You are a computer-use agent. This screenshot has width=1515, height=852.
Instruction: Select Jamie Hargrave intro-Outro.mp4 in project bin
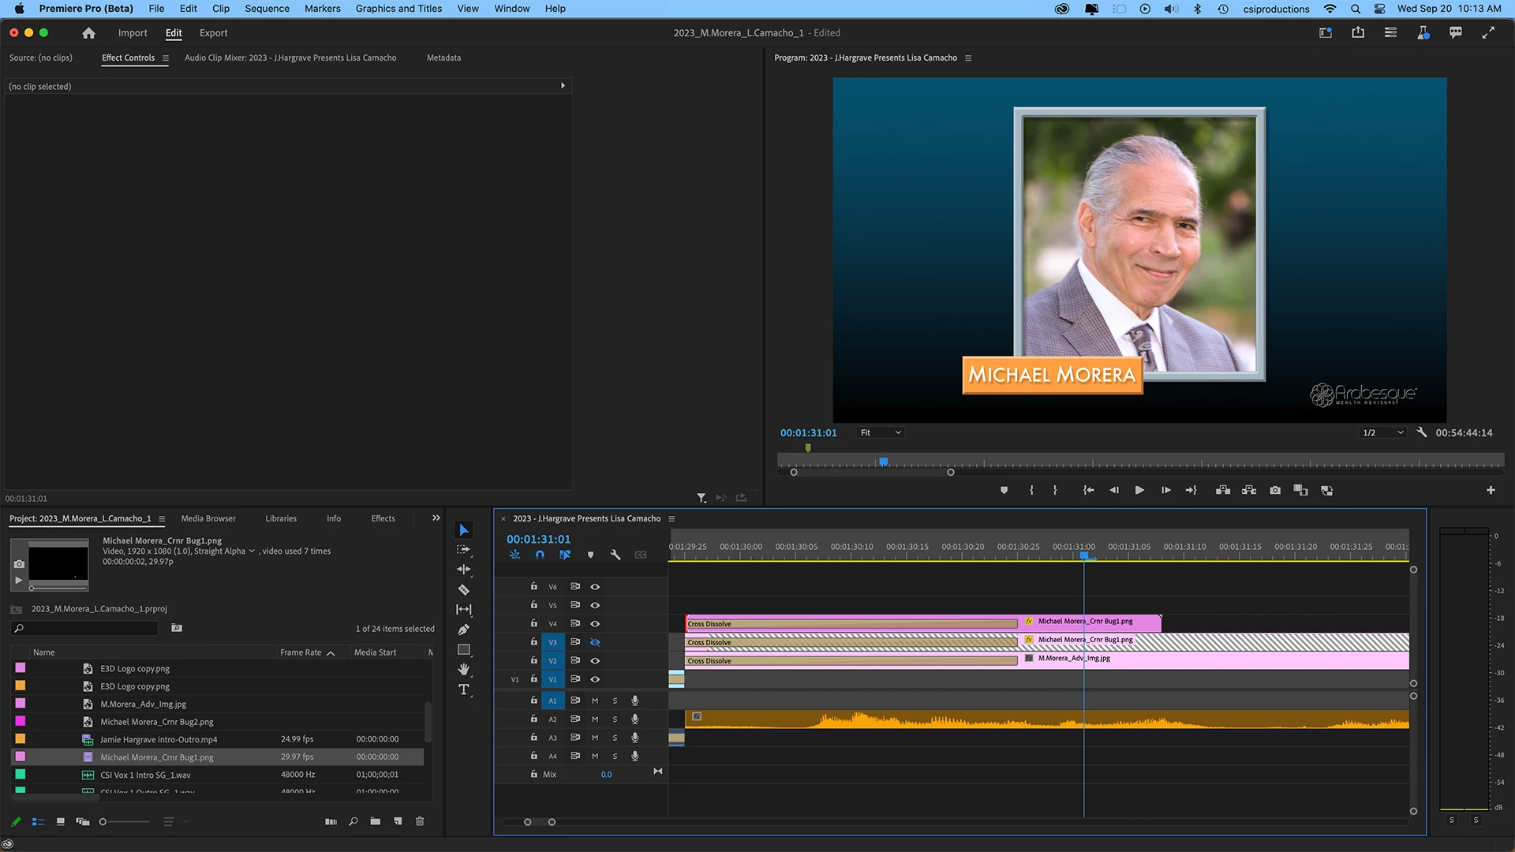[x=159, y=739]
